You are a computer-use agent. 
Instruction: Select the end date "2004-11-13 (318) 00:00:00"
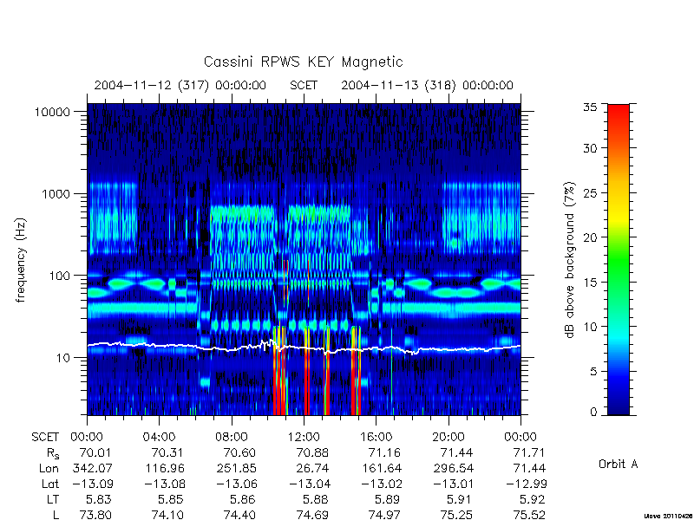[427, 85]
